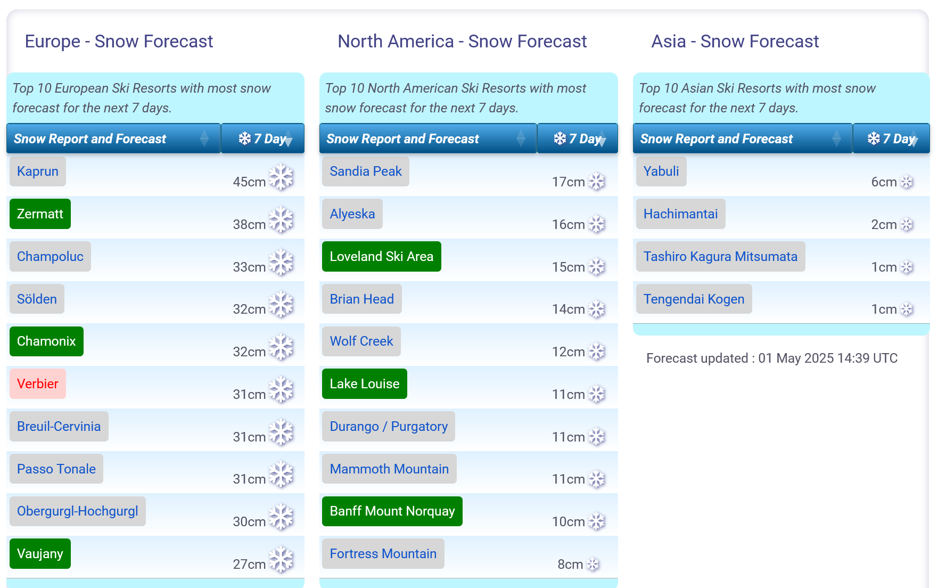Sort Europe table by Snow Report and Forecast

point(113,138)
